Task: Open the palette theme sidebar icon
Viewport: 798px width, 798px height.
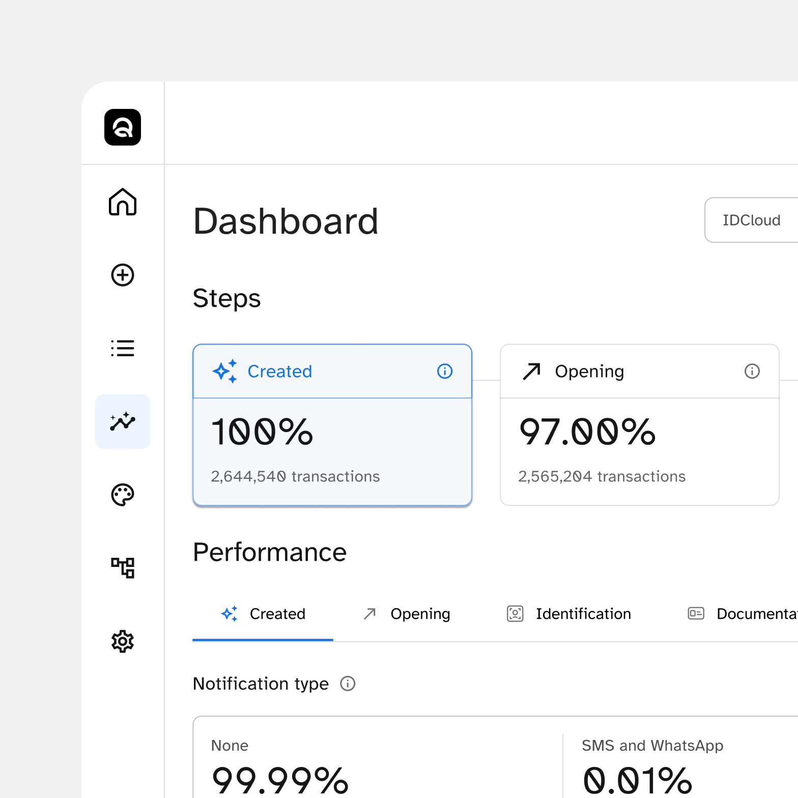Action: click(x=123, y=495)
